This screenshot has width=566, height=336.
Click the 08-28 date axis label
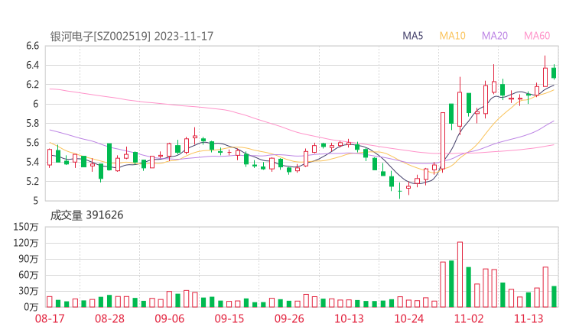point(109,318)
